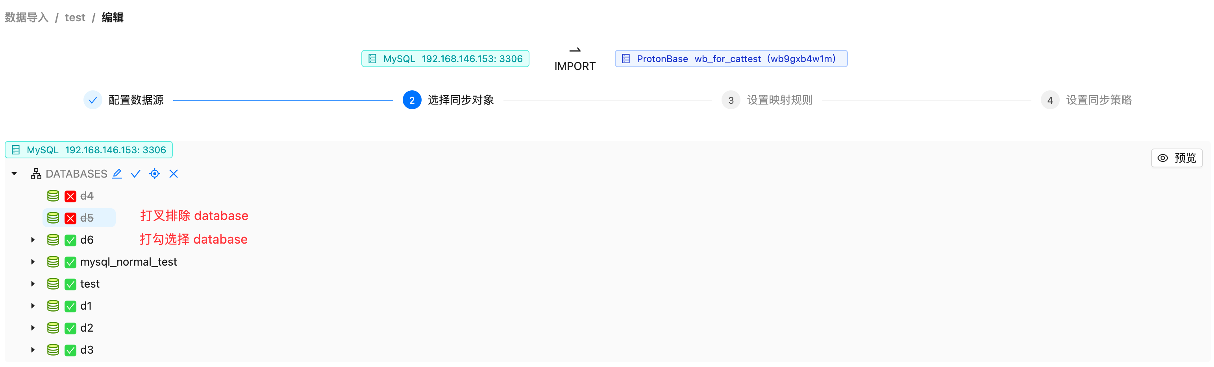Viewport: 1214px width, 367px height.
Task: Click the database icon for d4
Action: pyautogui.click(x=53, y=196)
